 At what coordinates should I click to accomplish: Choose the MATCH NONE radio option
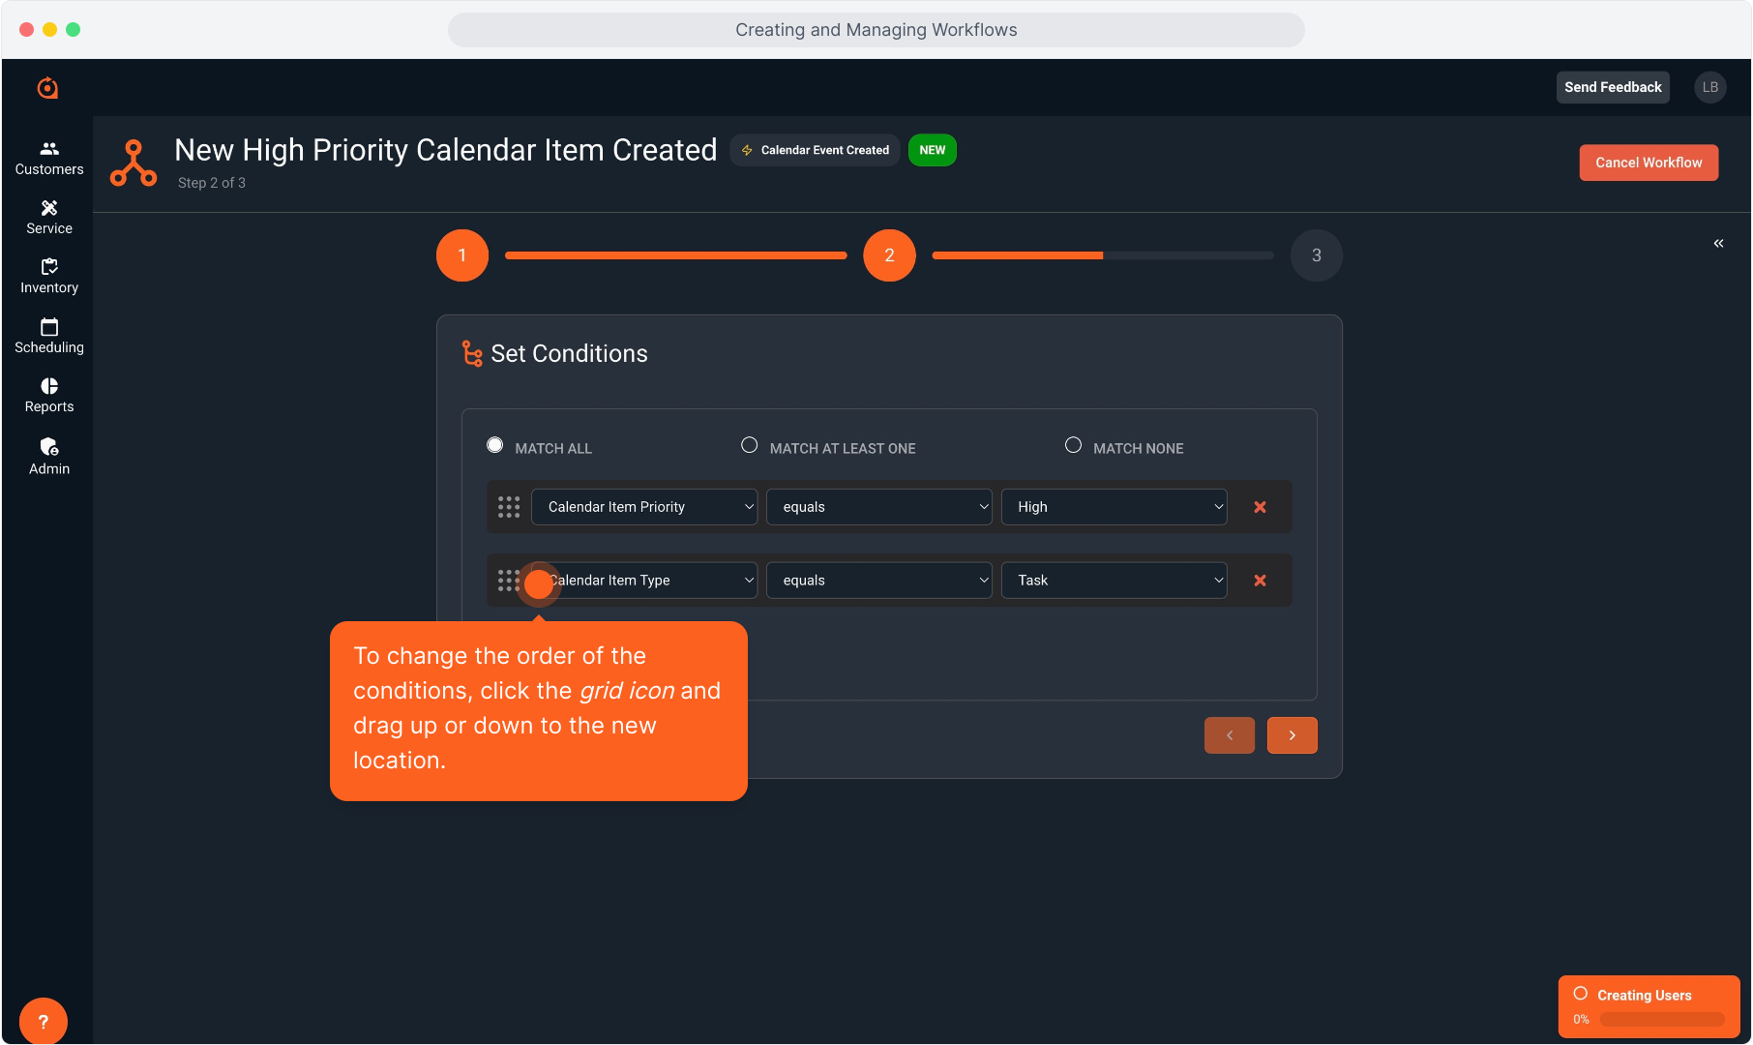(1073, 445)
